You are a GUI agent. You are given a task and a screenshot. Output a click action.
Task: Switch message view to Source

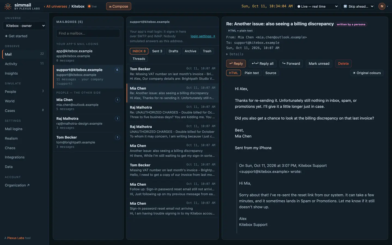(x=271, y=73)
